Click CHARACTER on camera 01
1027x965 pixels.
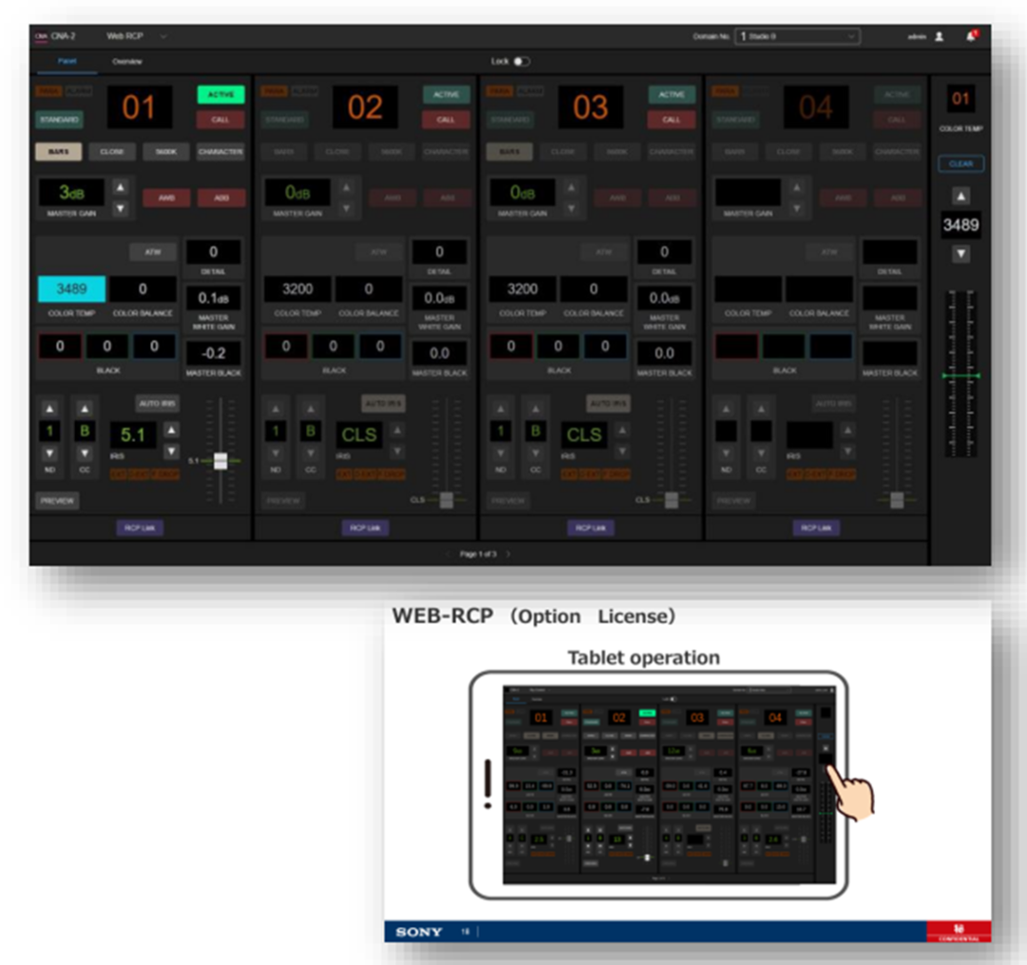[221, 152]
